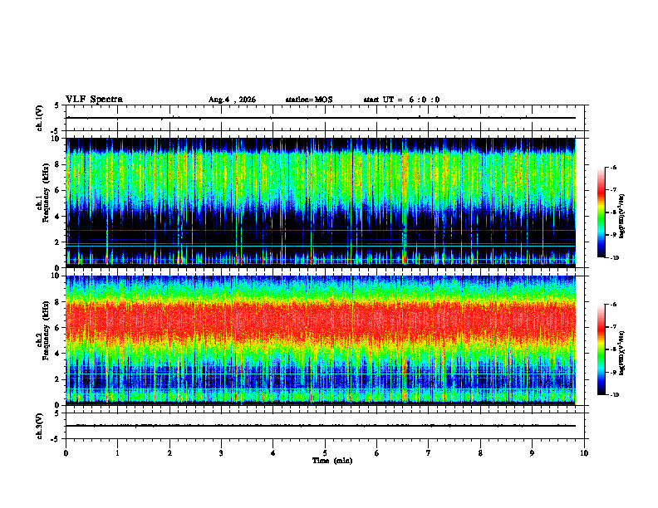Viewport: 658px width, 508px height.
Task: Click the 5 minute tick label
Action: tap(325, 453)
